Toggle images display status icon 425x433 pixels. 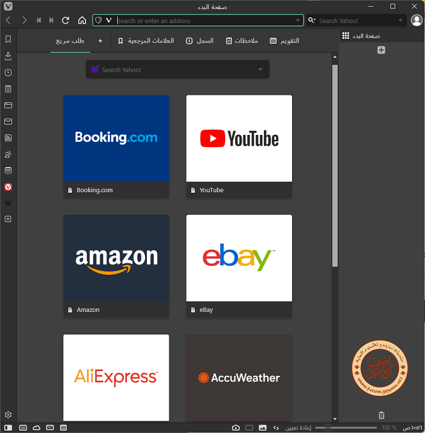click(262, 428)
